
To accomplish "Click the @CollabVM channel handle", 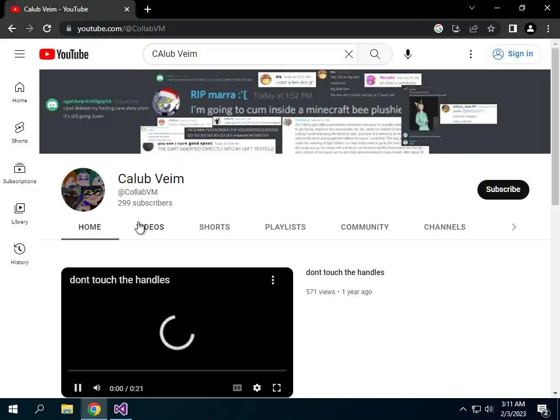I will click(x=137, y=192).
